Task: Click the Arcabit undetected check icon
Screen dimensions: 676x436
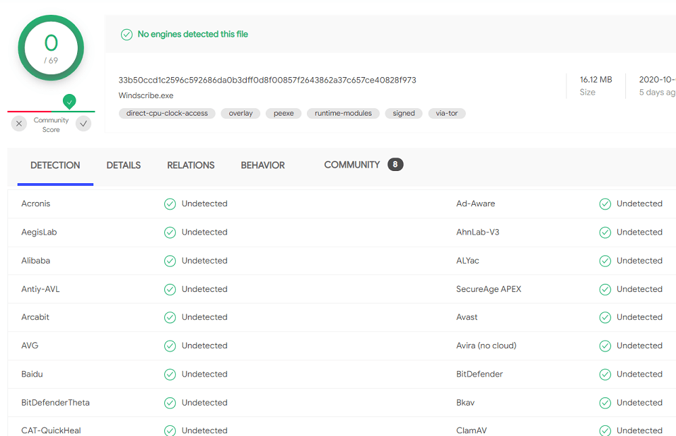Action: (170, 318)
